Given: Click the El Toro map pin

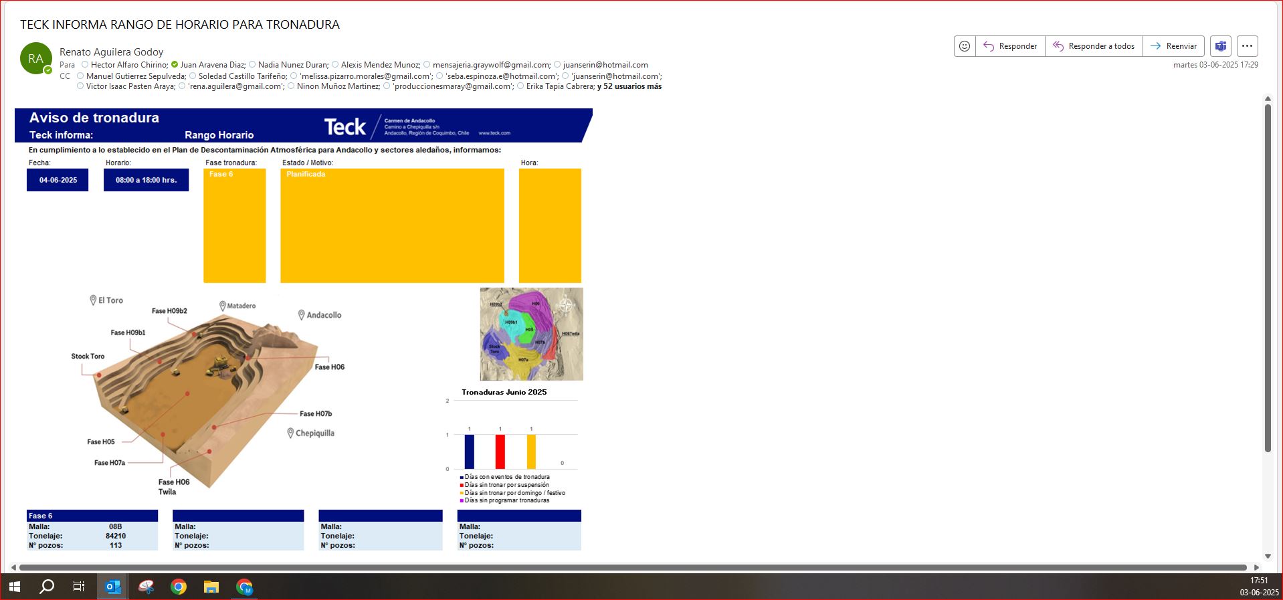Looking at the screenshot, I should point(93,300).
